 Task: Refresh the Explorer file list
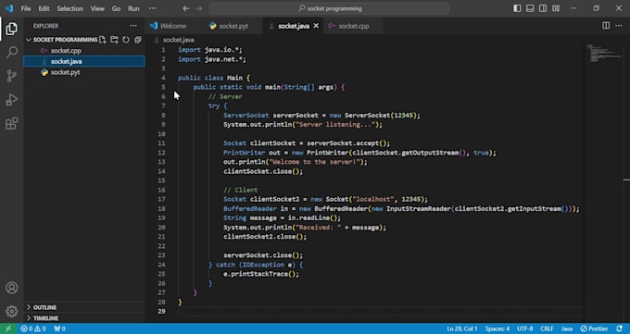(126, 40)
